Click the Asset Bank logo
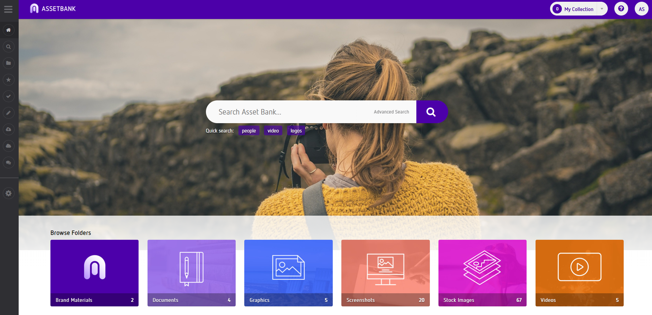This screenshot has width=652, height=315. pyautogui.click(x=53, y=9)
